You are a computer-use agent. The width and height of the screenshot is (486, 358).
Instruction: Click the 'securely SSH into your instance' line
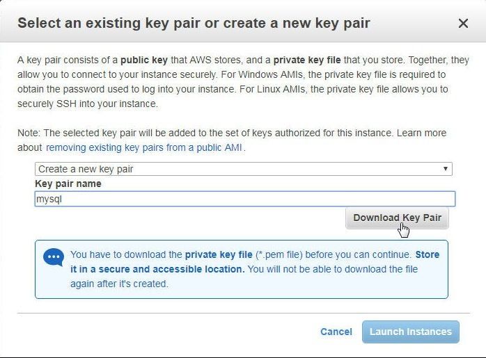[88, 104]
